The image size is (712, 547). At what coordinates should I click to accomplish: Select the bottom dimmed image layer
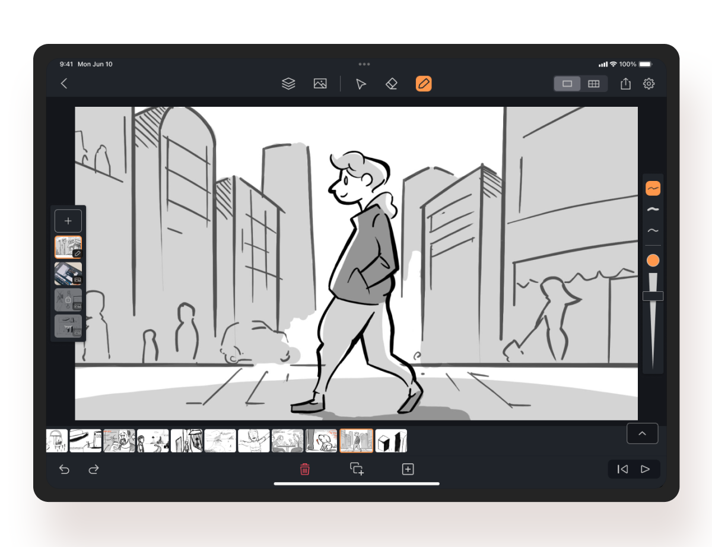click(x=68, y=326)
